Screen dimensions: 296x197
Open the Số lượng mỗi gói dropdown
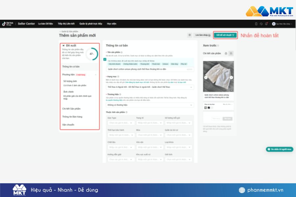click(178, 123)
